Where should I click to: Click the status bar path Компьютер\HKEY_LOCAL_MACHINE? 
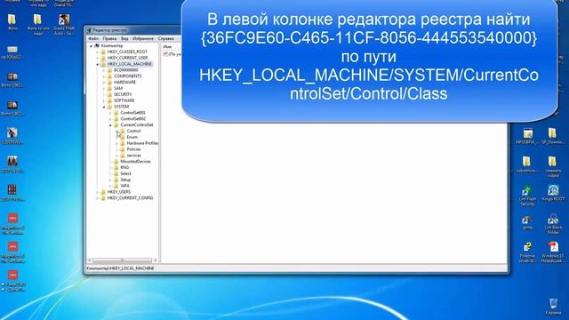click(120, 268)
